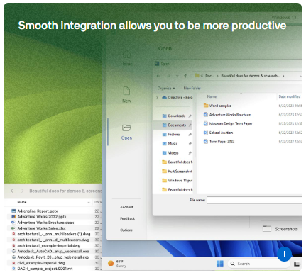Screen dimensions: 306x275
Task: Click the address bar breadcrumb path
Action: tap(246, 76)
